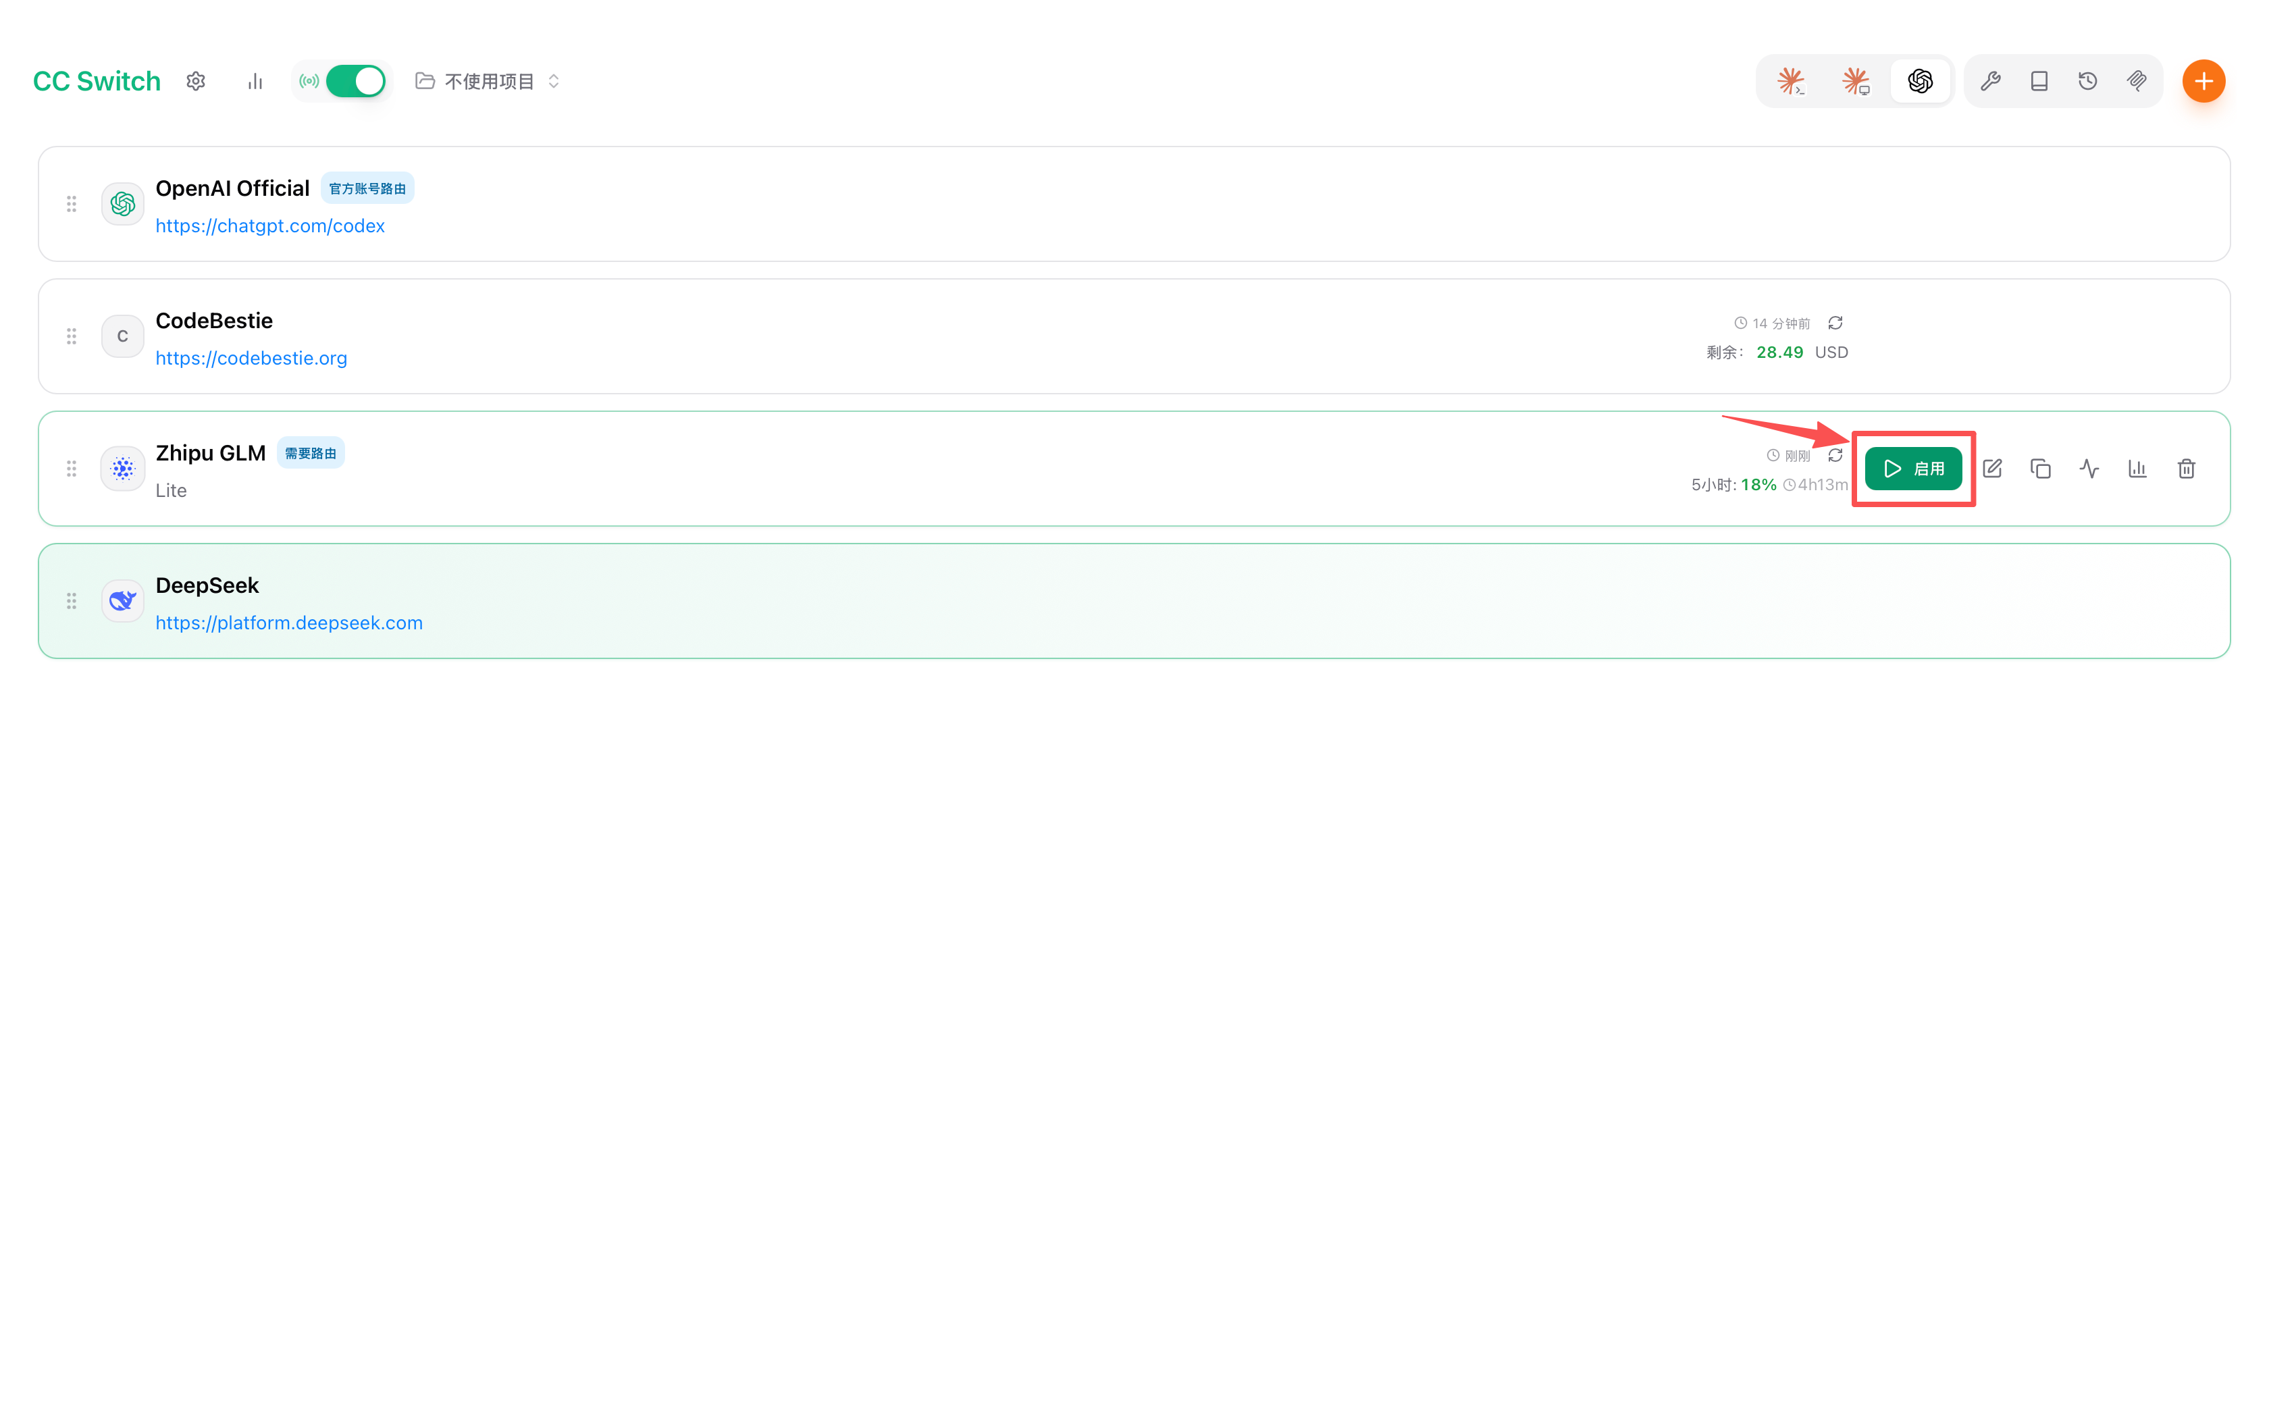This screenshot has width=2269, height=1418.
Task: Visit the https://platform.deepseek.com link
Action: tap(289, 623)
